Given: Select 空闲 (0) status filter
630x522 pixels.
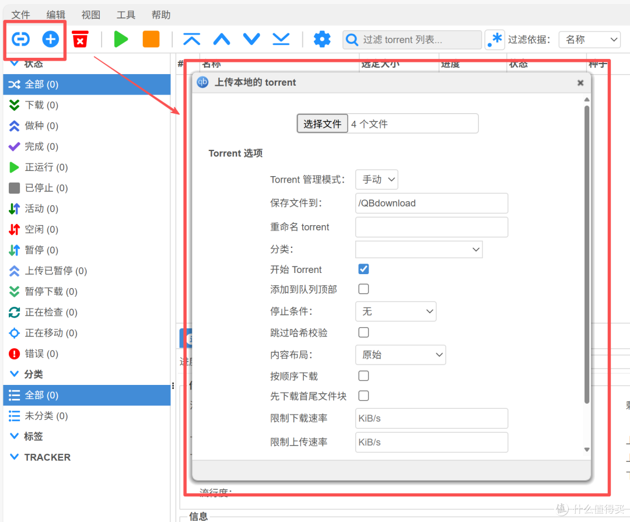Looking at the screenshot, I should [x=87, y=229].
